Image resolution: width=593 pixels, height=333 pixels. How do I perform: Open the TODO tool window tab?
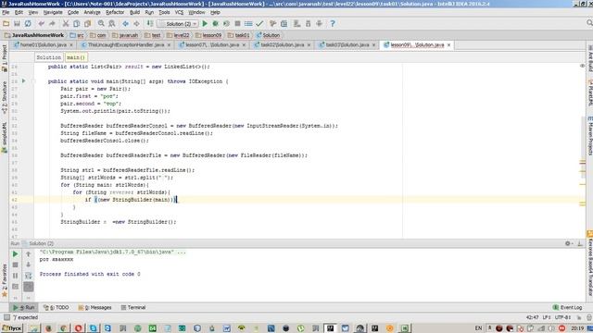56,307
